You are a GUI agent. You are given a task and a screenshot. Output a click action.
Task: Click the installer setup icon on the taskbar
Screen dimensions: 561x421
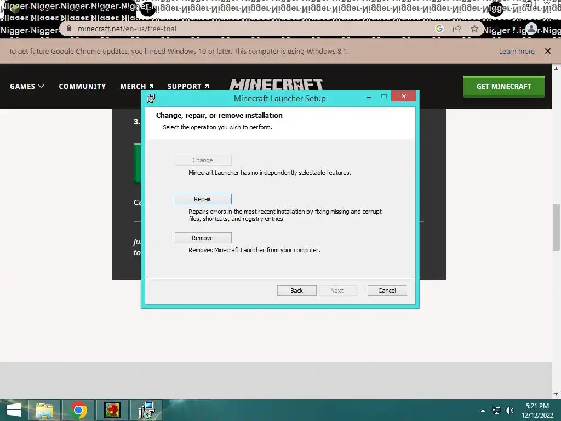click(x=146, y=410)
